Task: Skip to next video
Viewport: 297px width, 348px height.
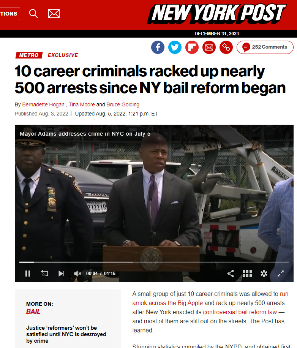Action: click(61, 274)
